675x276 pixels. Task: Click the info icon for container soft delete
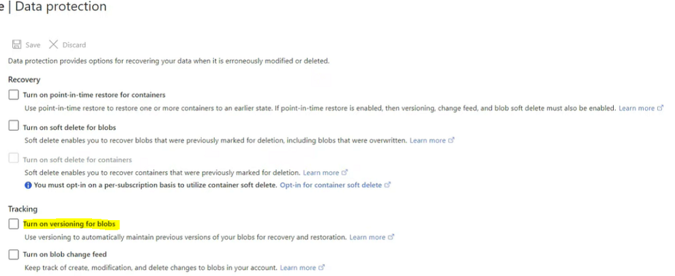pyautogui.click(x=28, y=185)
